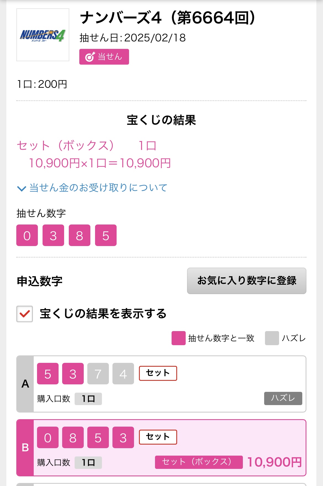Uncheck 宝くじの結果を表示する checkbox
Image resolution: width=323 pixels, height=486 pixels.
[x=25, y=314]
